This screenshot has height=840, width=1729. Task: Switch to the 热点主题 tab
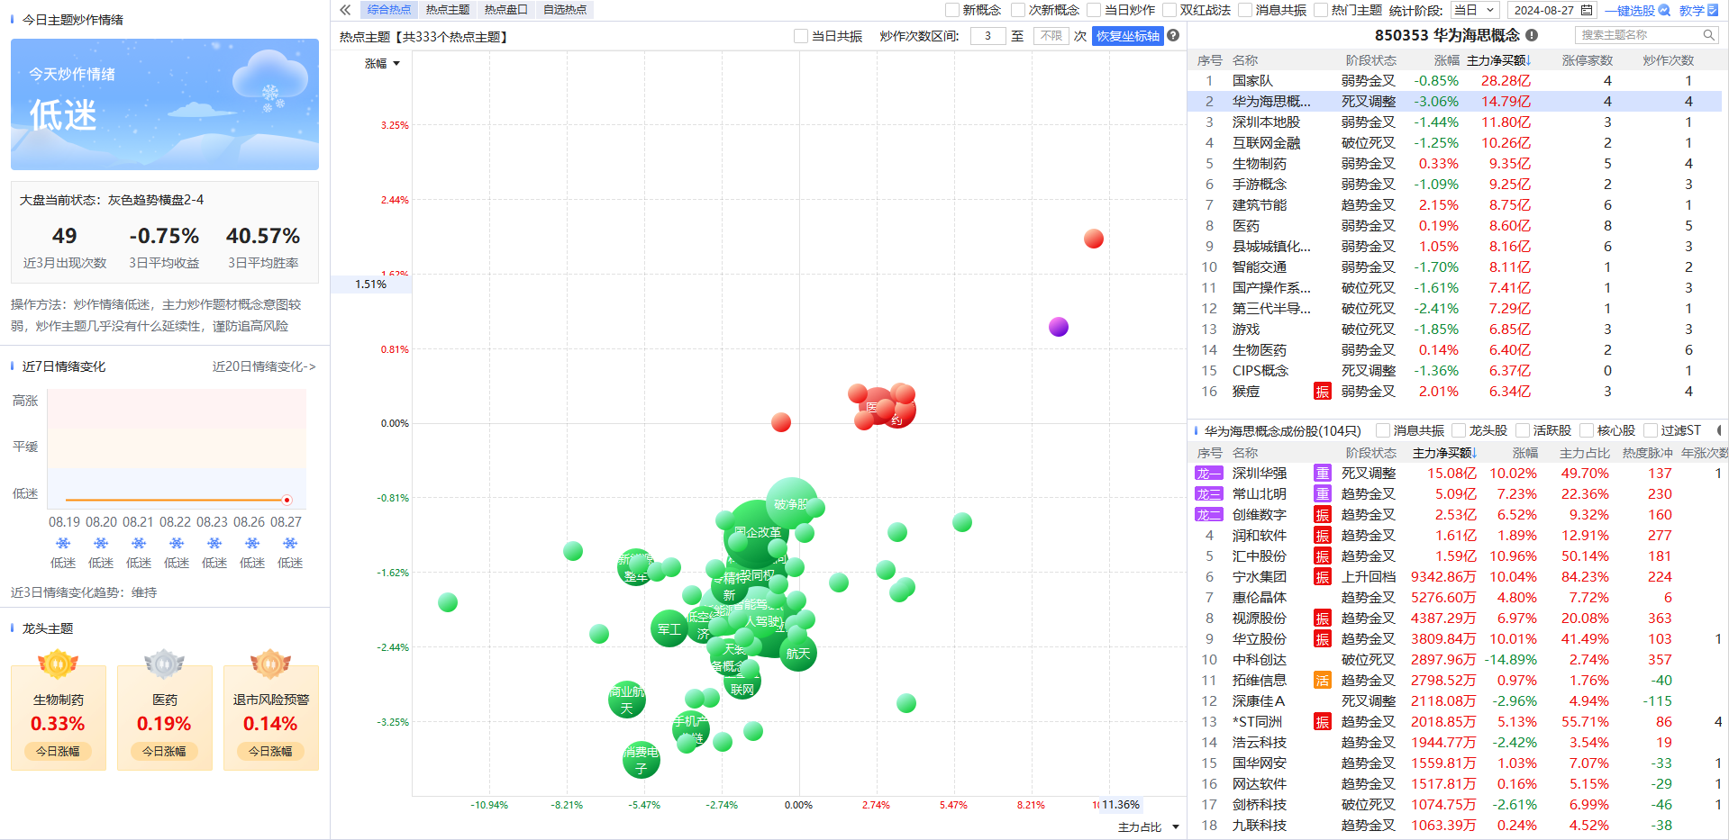(x=448, y=10)
